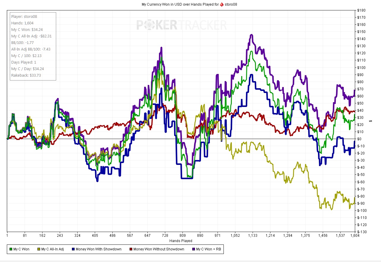Image resolution: width=381 pixels, height=262 pixels.
Task: Click the blue Money Won With Showdown swatch
Action: click(x=73, y=249)
